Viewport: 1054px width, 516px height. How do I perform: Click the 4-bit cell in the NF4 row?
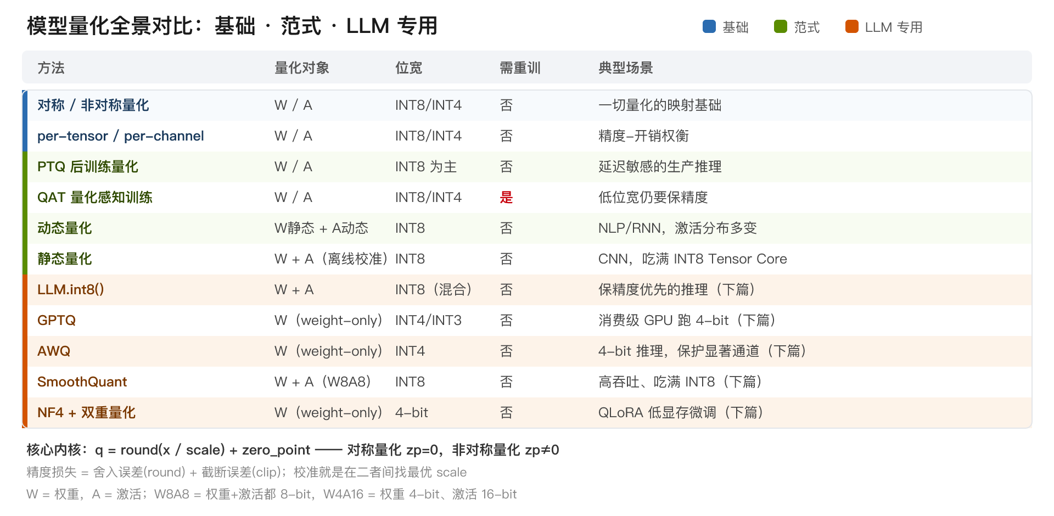[412, 412]
